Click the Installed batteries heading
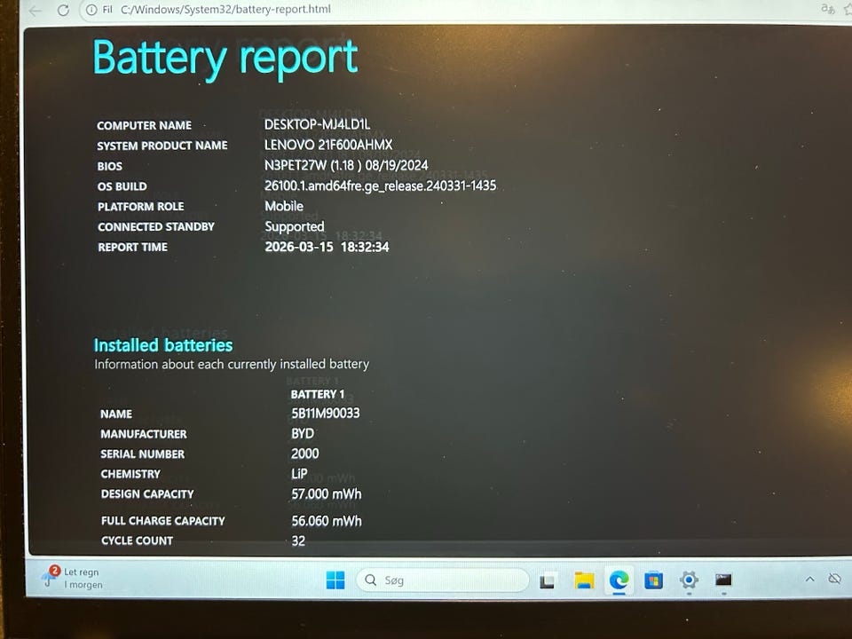 tap(163, 345)
